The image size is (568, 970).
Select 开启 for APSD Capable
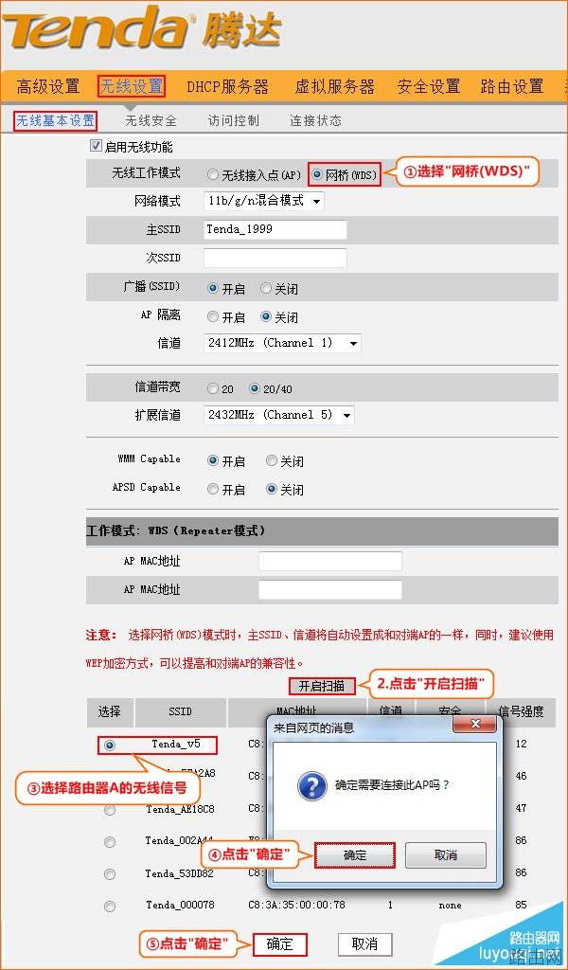coord(213,490)
